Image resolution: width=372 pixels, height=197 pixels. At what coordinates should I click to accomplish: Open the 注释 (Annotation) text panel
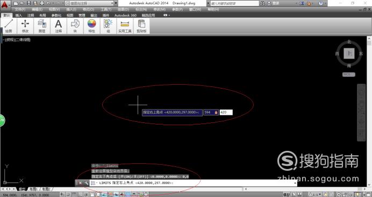click(x=59, y=26)
